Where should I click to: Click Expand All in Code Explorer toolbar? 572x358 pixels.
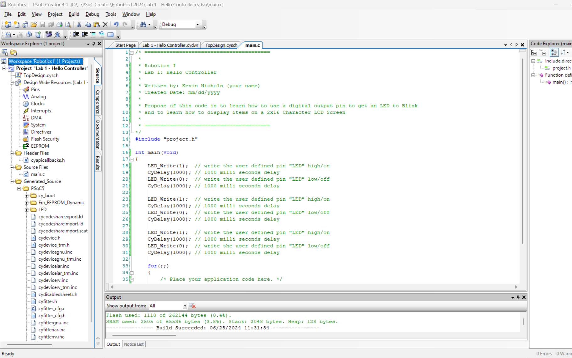534,52
